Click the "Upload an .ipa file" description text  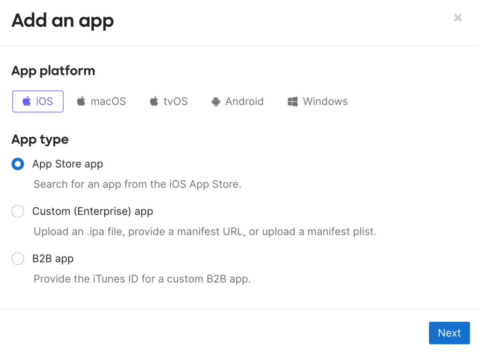[x=205, y=232]
